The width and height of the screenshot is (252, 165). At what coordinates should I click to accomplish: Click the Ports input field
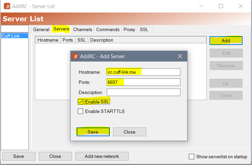pos(143,82)
